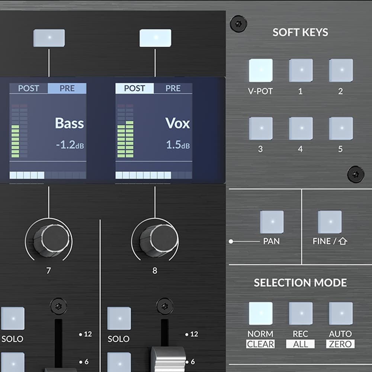Screen dimensions: 372x372
Task: Solo channel 7
Action: pyautogui.click(x=13, y=318)
